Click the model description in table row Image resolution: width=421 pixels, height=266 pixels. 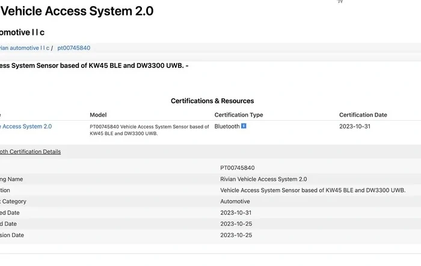[149, 130]
